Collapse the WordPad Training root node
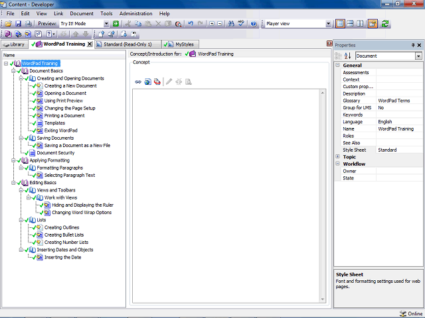Viewport: 425px width, 318px height. click(6, 64)
